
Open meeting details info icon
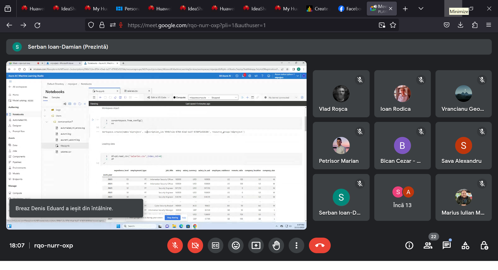click(409, 245)
